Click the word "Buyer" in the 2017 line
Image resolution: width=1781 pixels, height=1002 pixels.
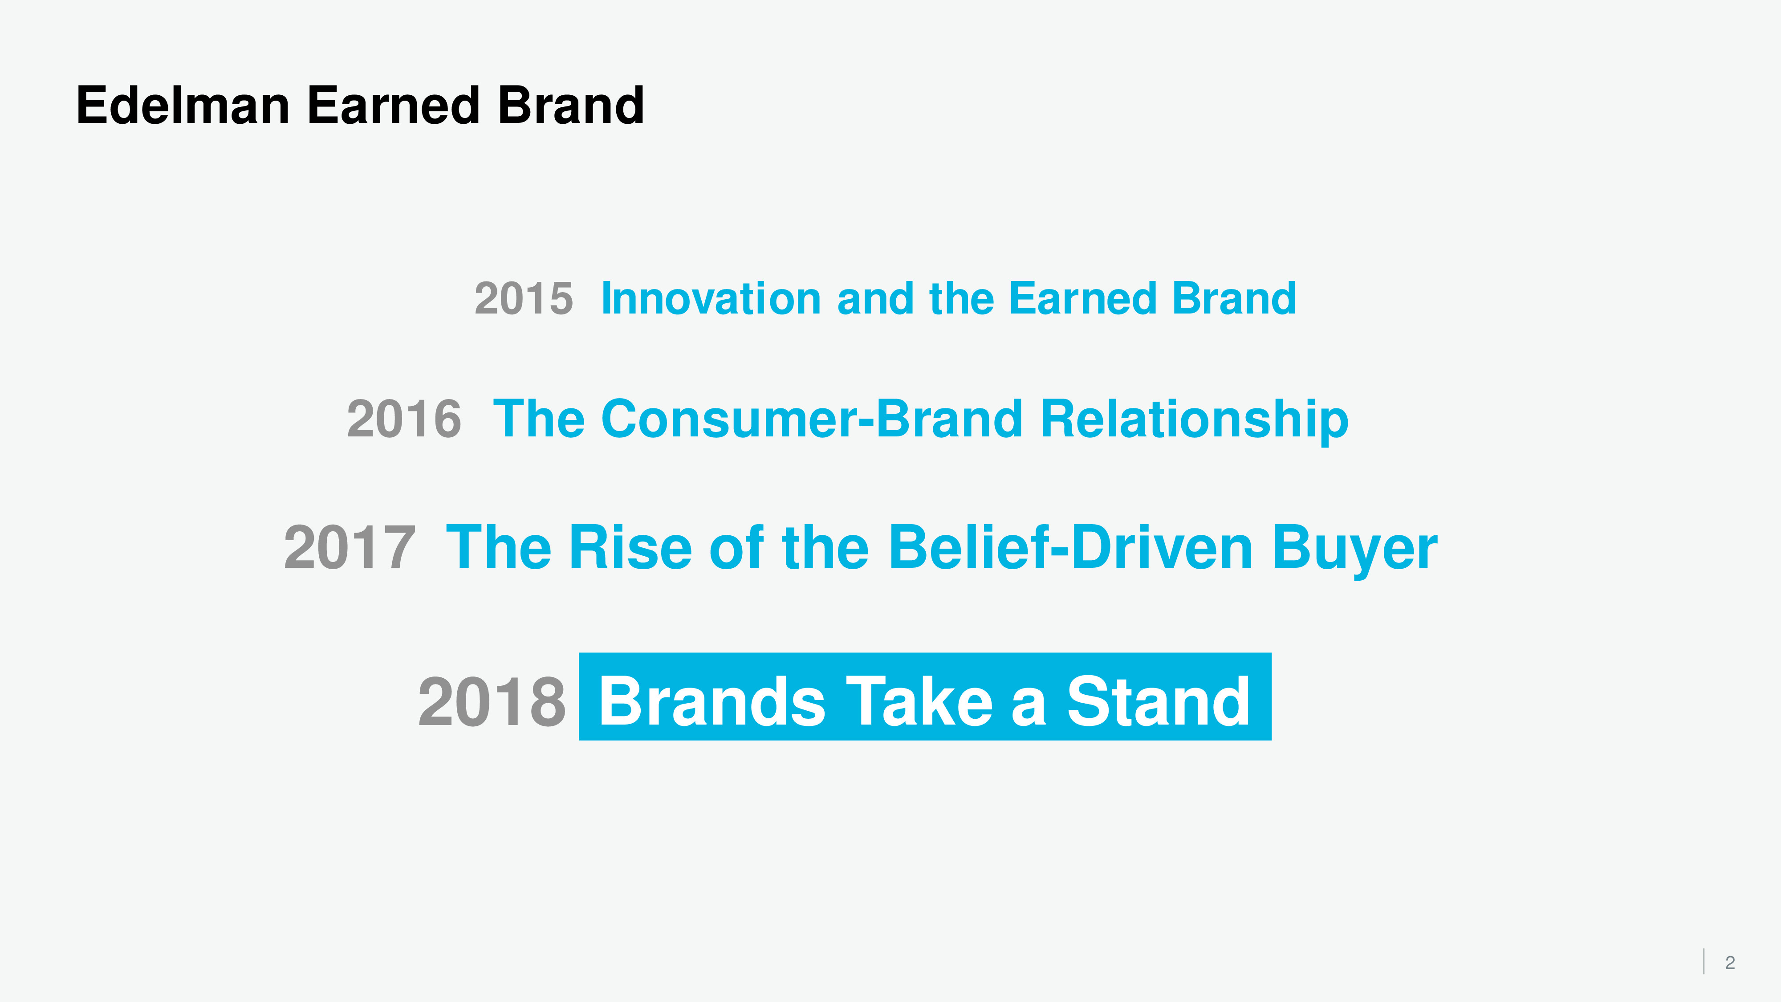coord(1354,548)
